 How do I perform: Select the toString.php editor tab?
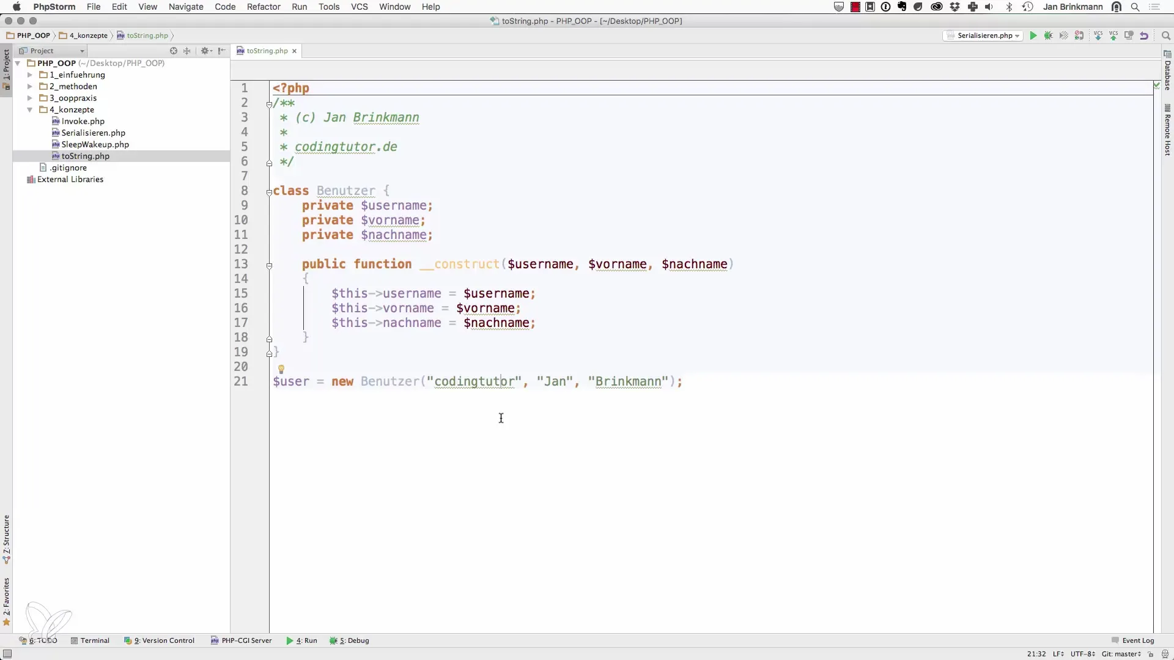(267, 51)
